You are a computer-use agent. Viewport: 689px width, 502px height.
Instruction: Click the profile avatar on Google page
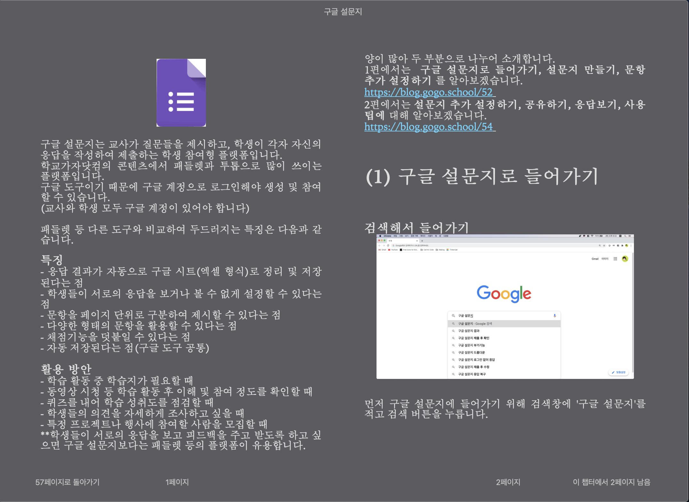coord(625,259)
